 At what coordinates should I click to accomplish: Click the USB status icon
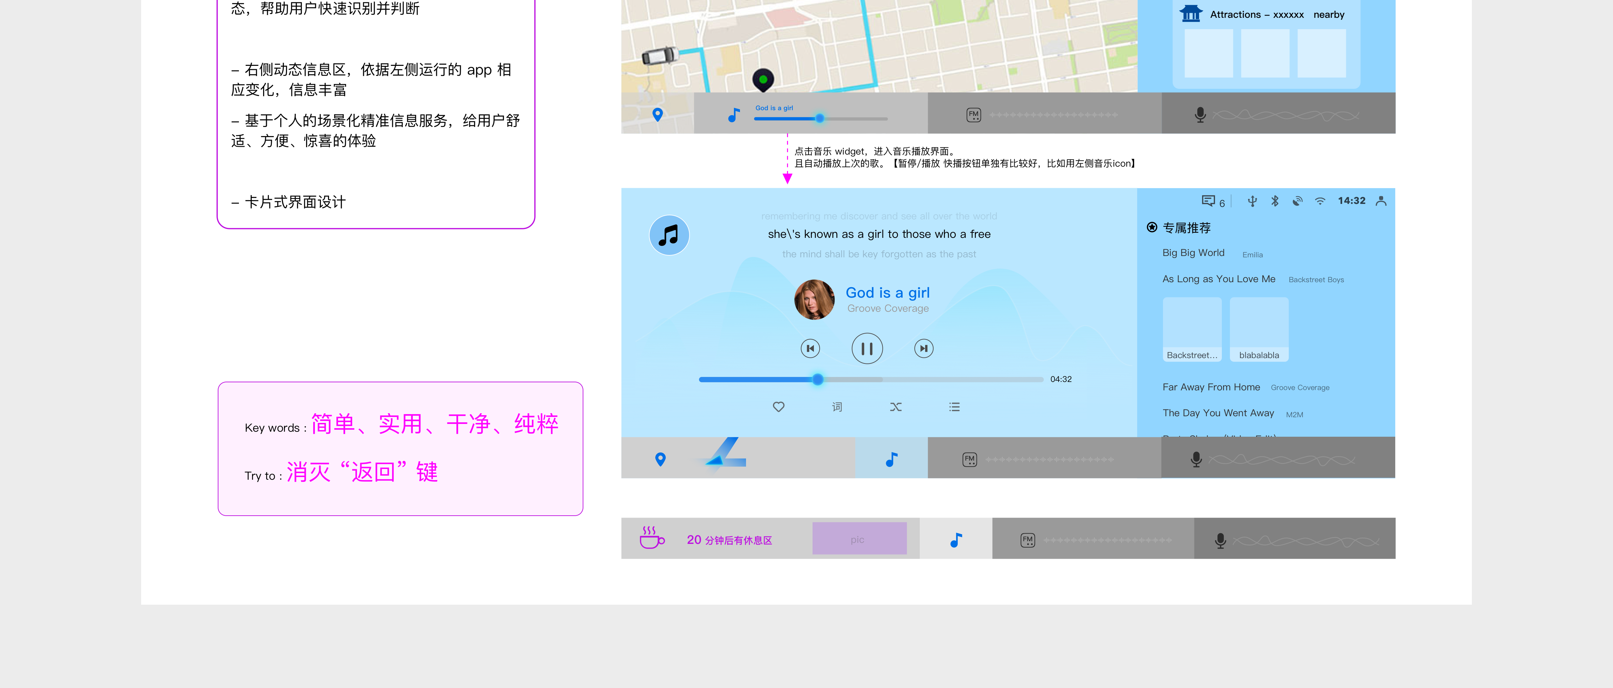pyautogui.click(x=1252, y=201)
